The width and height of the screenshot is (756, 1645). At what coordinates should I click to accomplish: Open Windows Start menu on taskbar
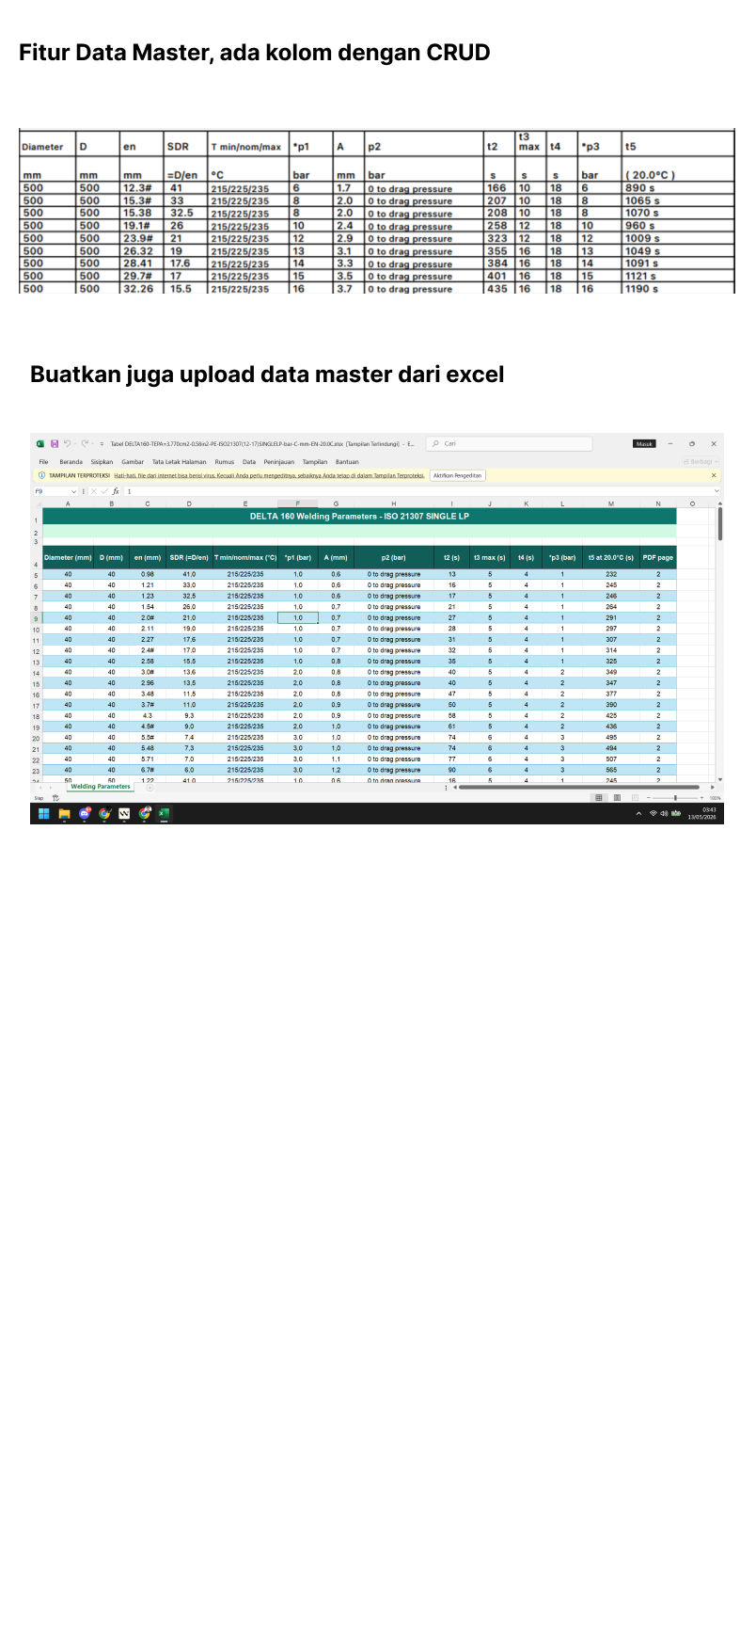43,814
